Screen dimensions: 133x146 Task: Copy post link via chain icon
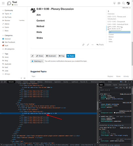(83, 45)
